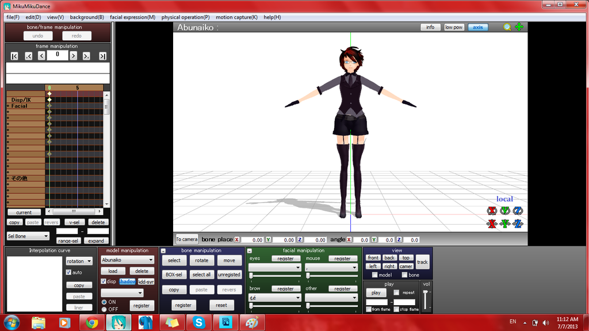Screen dimensions: 589x331
Task: Advance one frame with the next-frame arrow
Action: coord(72,56)
